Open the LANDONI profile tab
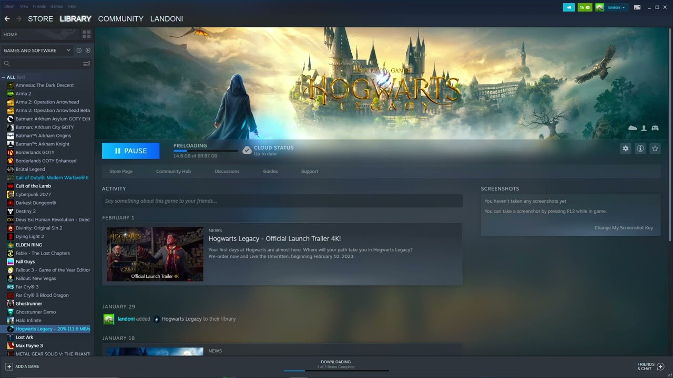This screenshot has width=673, height=378. 167,19
